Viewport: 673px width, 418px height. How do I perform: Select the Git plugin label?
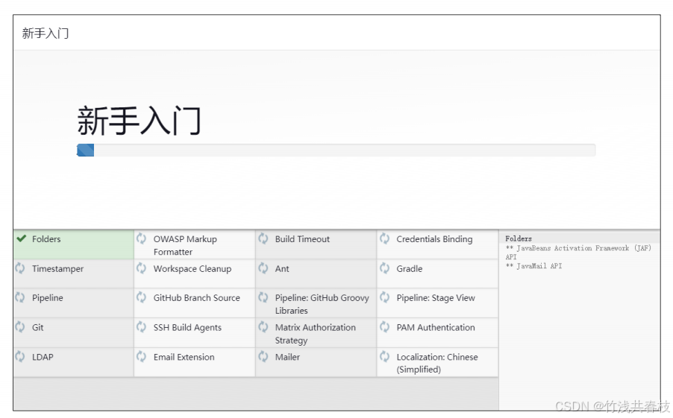[38, 328]
